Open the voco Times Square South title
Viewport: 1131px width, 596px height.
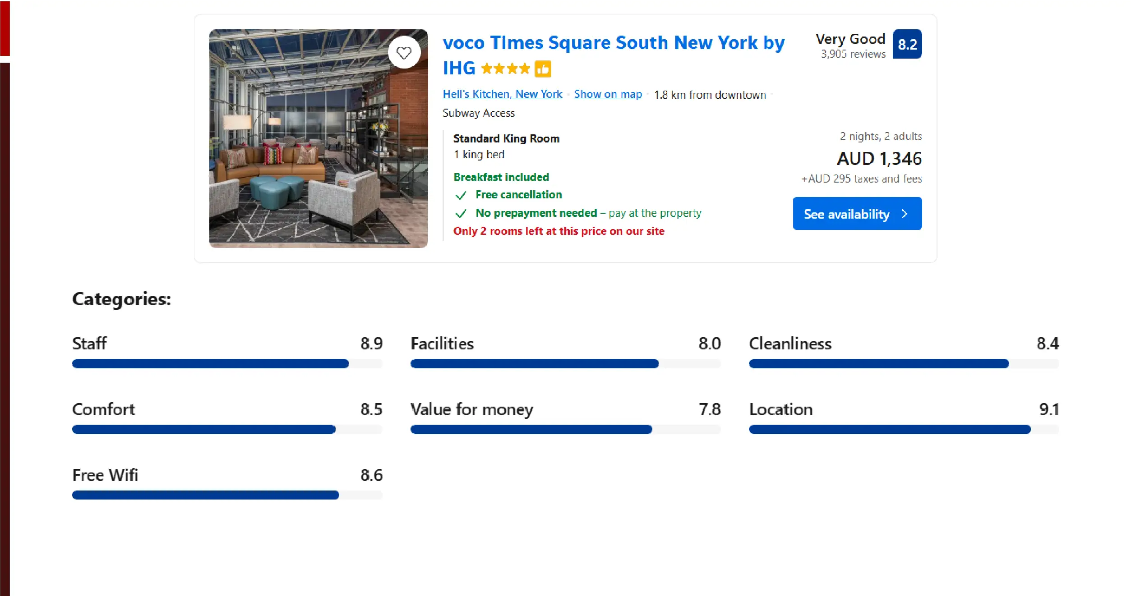(613, 43)
